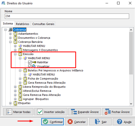Click HABILITAR MENU icon under Emissão
Image resolution: width=135 pixels, height=126 pixels.
(x=25, y=58)
